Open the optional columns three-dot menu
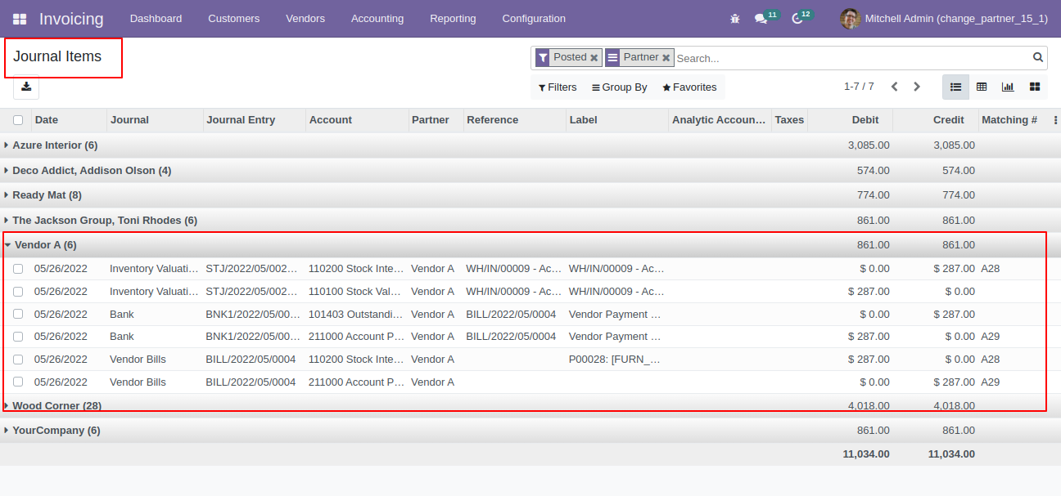The image size is (1061, 496). [1055, 120]
